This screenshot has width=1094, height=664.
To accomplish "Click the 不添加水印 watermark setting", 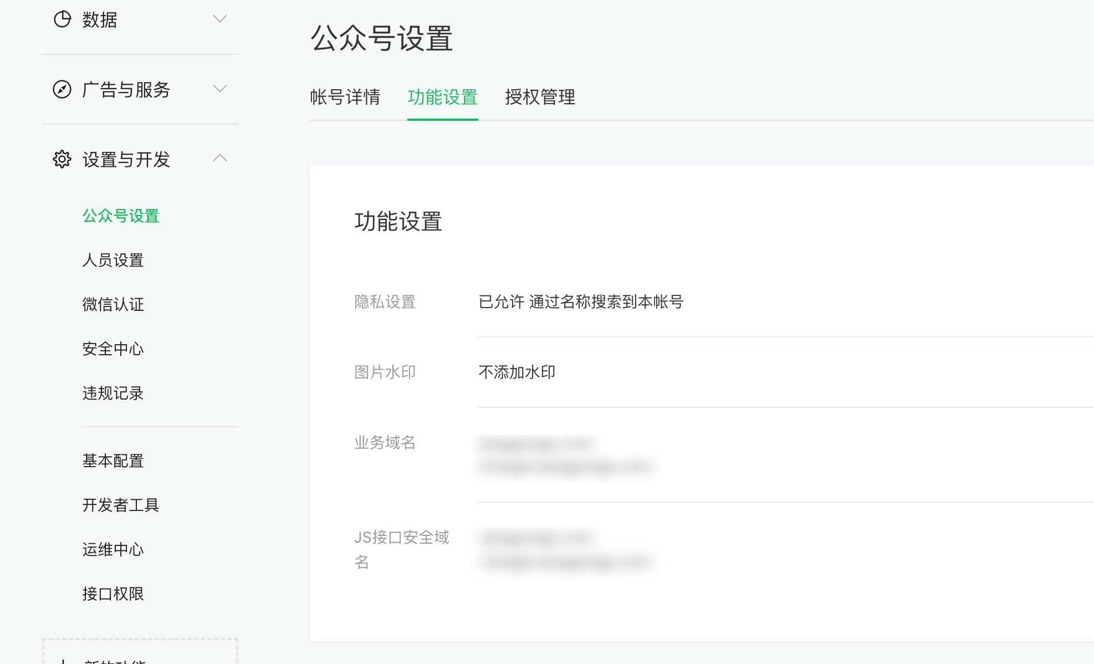I will point(517,372).
